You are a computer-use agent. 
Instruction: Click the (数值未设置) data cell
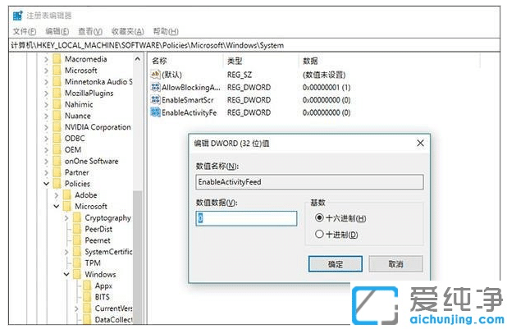point(324,75)
